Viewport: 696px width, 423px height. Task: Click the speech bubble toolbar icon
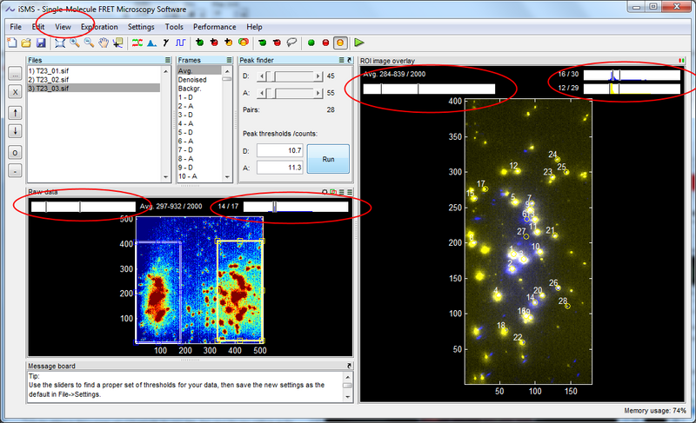coord(291,42)
